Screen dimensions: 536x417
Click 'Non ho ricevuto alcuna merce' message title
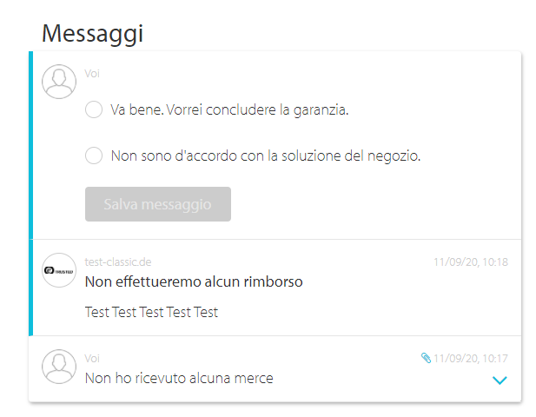point(179,379)
